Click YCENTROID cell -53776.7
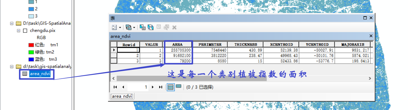Screen dimensions: 408x110 [x=317, y=61]
